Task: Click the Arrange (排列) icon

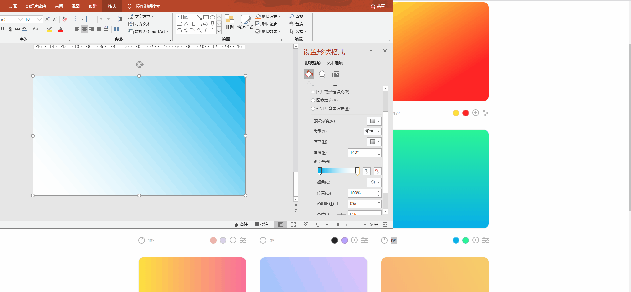Action: coord(230,23)
